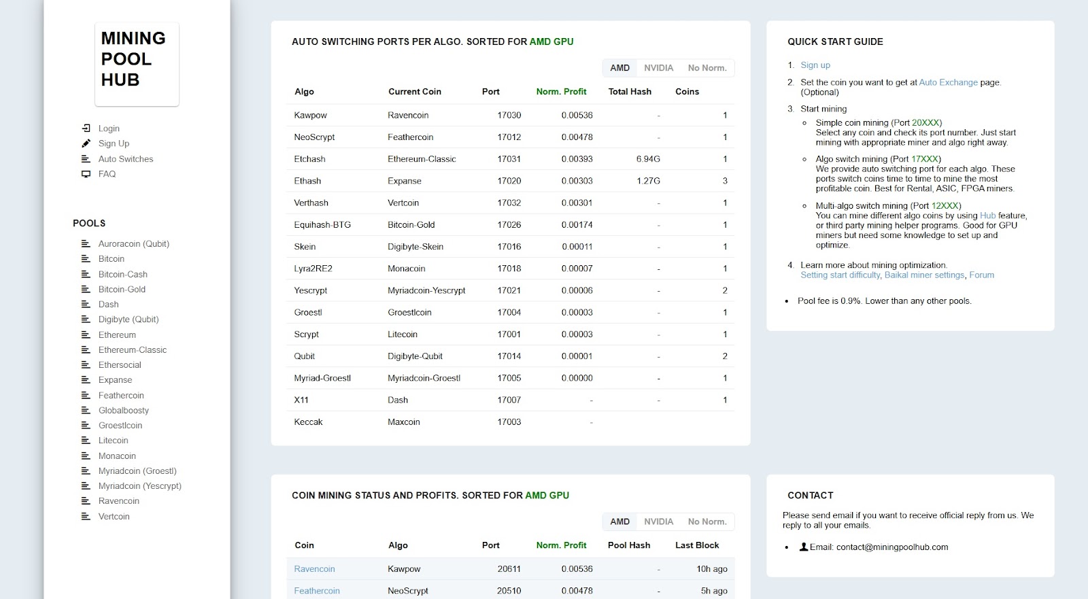The height and width of the screenshot is (599, 1088).
Task: Click Sign up in Quick Start Guide
Action: pos(815,65)
